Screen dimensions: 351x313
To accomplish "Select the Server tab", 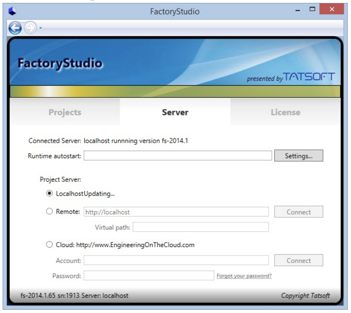I will click(175, 112).
